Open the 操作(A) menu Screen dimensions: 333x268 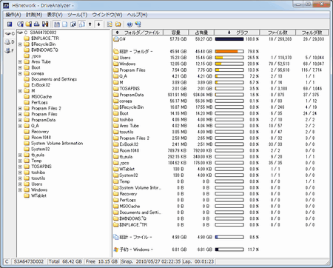point(13,15)
